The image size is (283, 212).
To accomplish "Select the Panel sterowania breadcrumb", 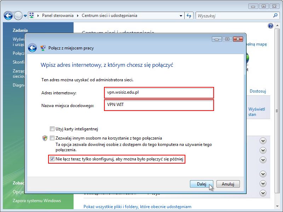I will 58,16.
